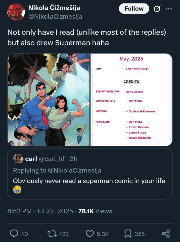Share the post via the share icon

pyautogui.click(x=166, y=234)
